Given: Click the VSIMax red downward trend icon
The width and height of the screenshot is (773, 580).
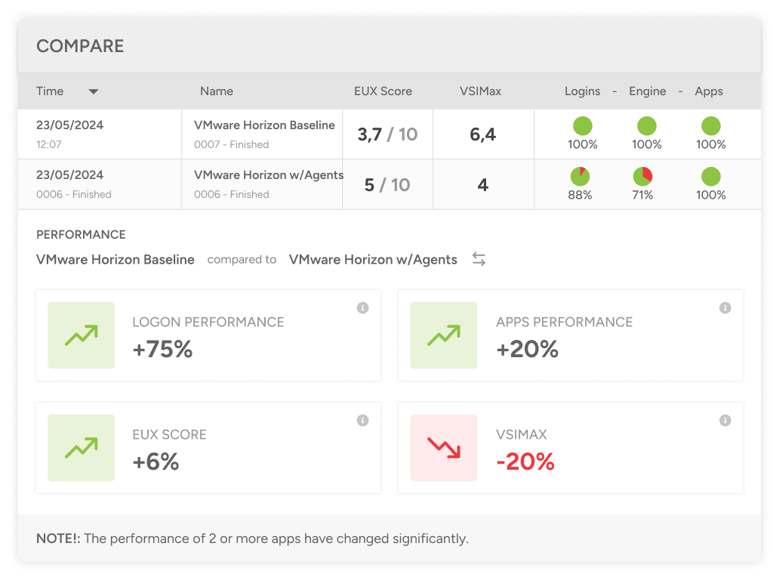Looking at the screenshot, I should coord(444,448).
